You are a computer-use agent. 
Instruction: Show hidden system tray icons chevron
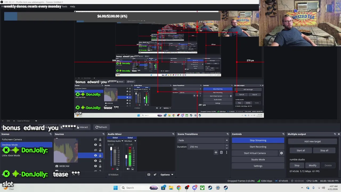click(302, 188)
